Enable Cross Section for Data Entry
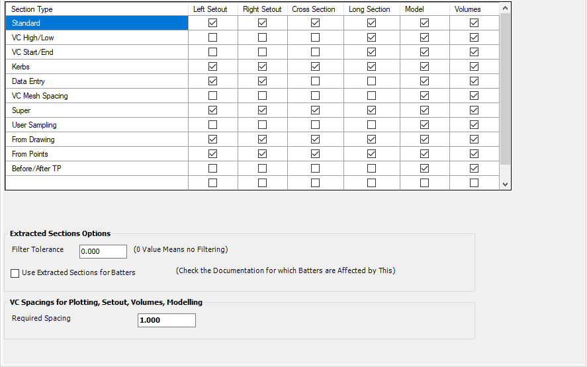Image resolution: width=587 pixels, height=367 pixels. [315, 81]
